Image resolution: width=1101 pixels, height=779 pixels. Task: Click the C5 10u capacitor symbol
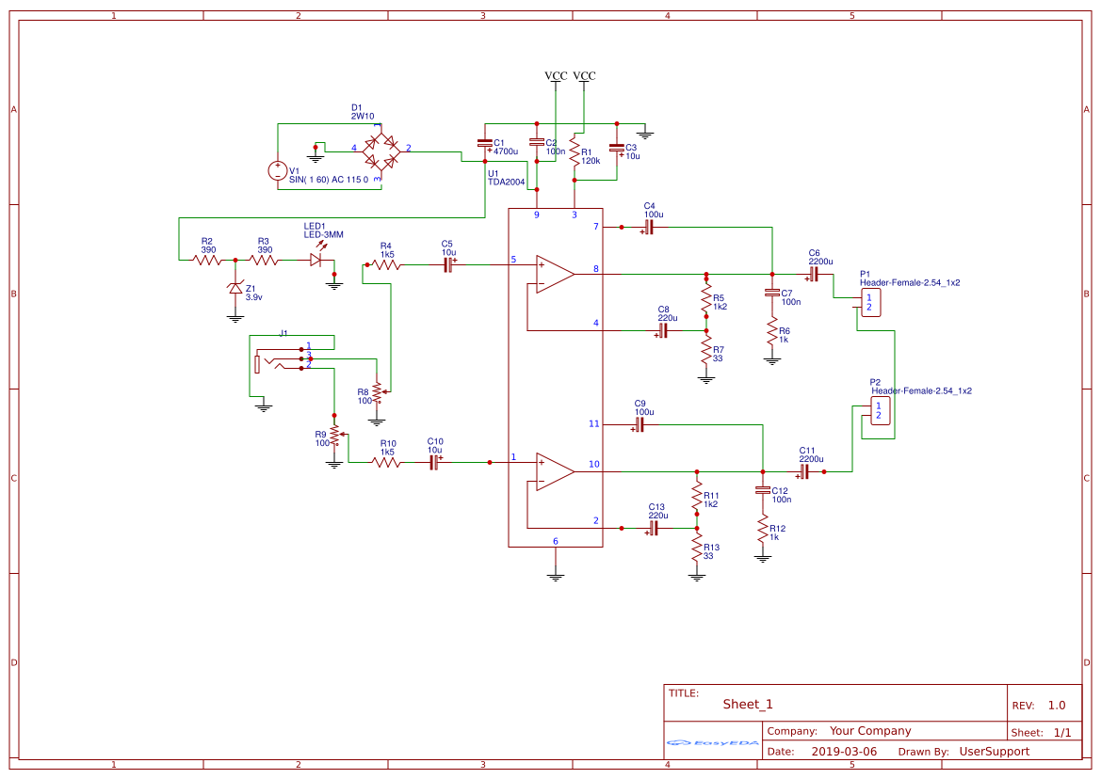(448, 265)
